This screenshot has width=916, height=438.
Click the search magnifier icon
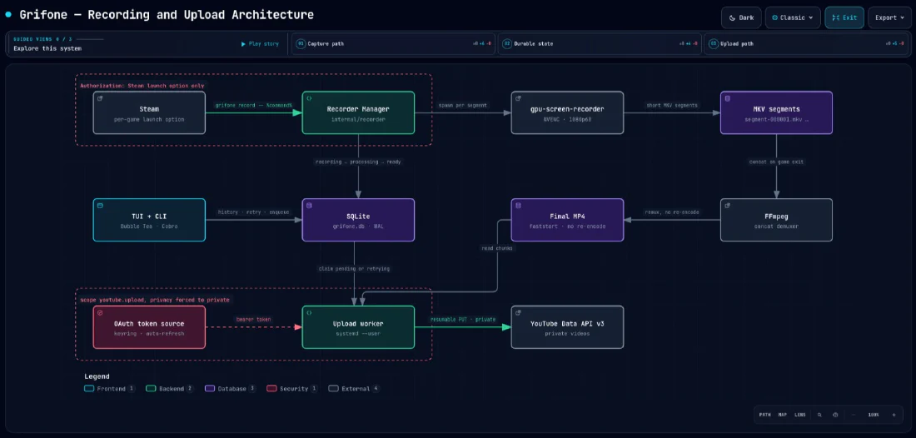point(819,415)
